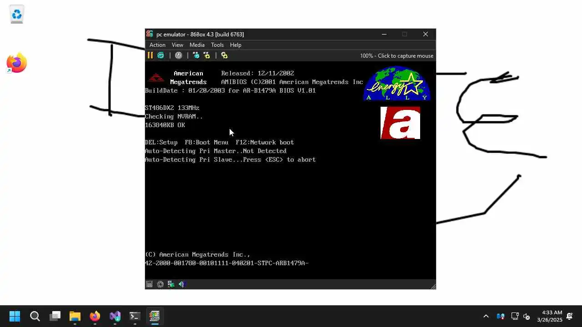
Task: Click inside the emulated BIOS screen
Action: point(290,170)
